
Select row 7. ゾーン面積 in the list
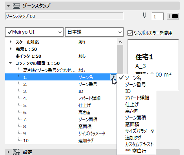click(61, 119)
